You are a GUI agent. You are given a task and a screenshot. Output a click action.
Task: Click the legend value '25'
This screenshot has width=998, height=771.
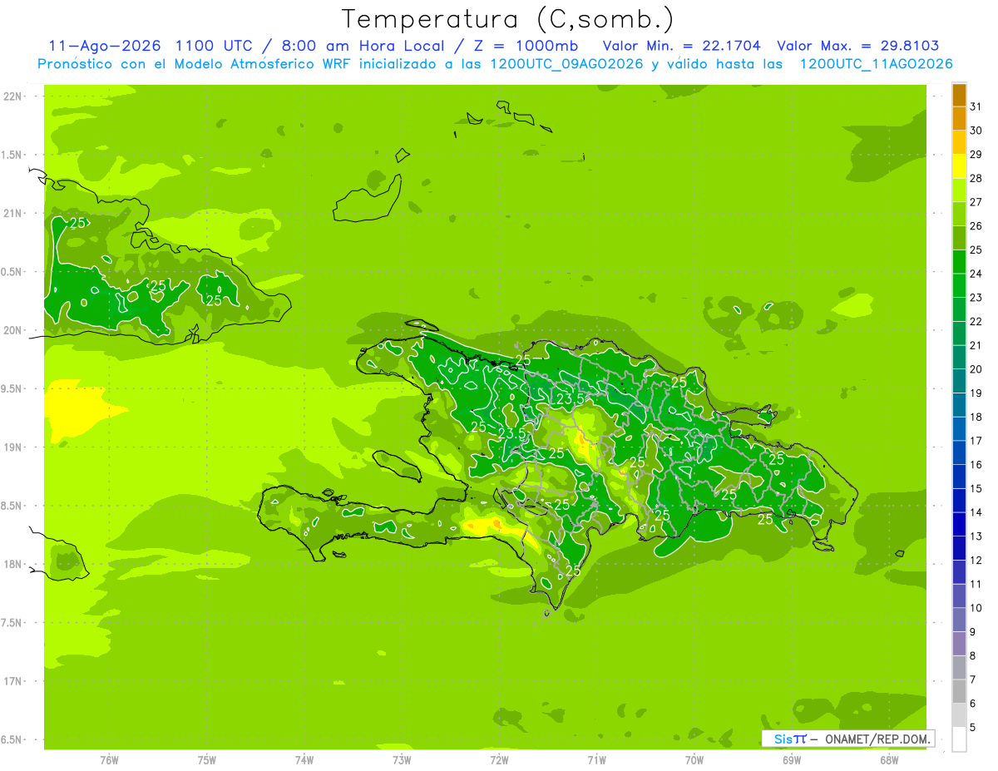(x=976, y=250)
